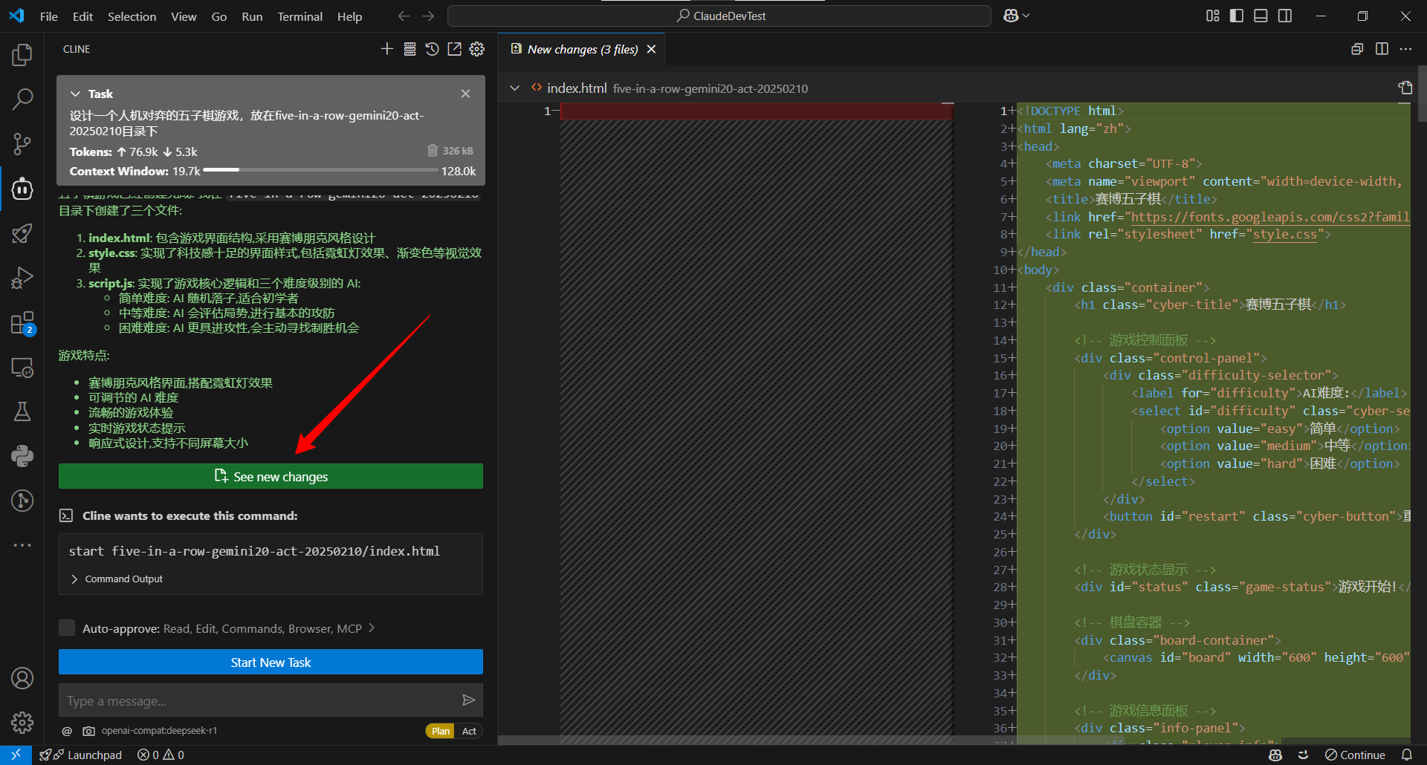Switch Cline to Plan mode
This screenshot has width=1427, height=765.
point(441,731)
